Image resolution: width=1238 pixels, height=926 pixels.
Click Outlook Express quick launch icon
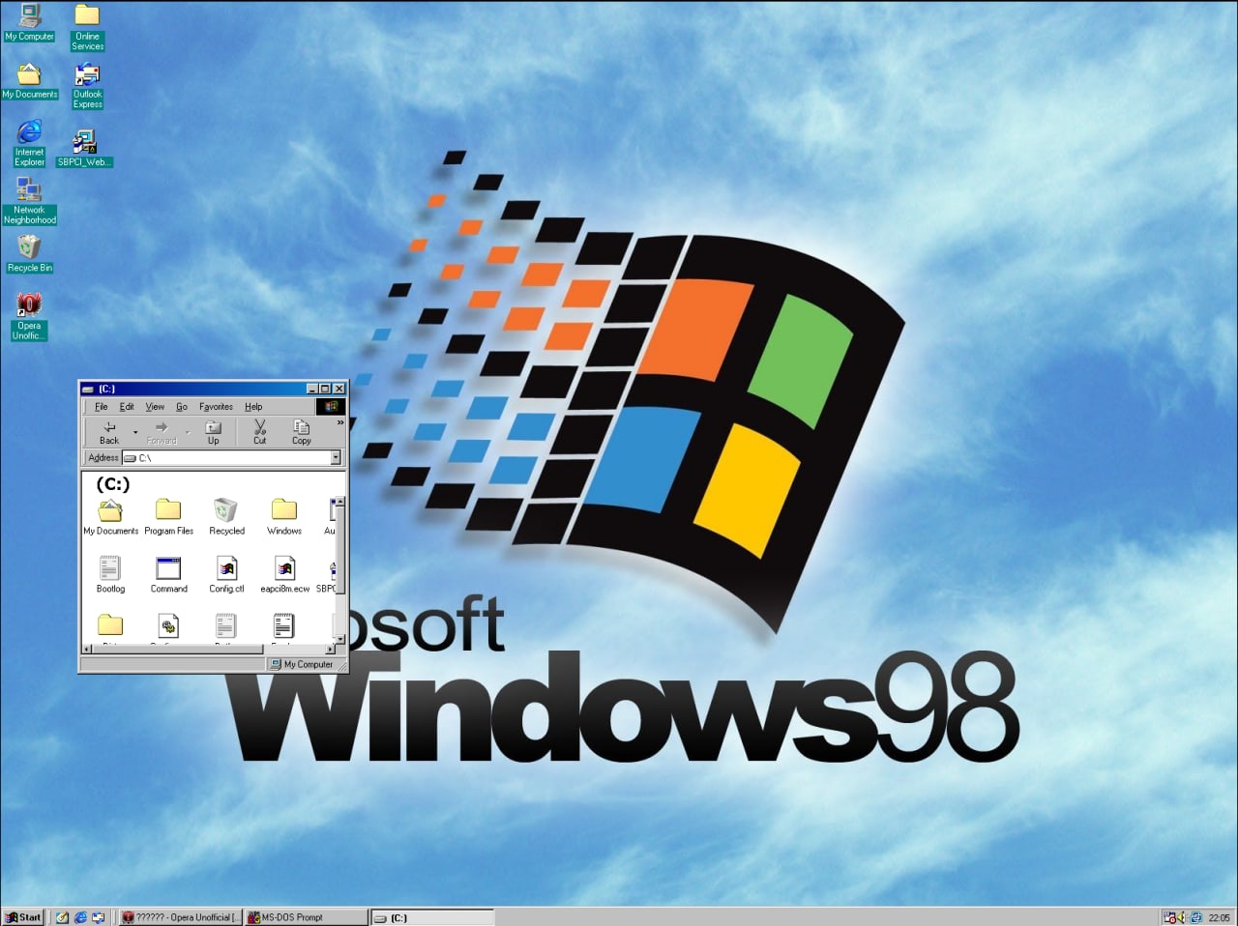[98, 917]
